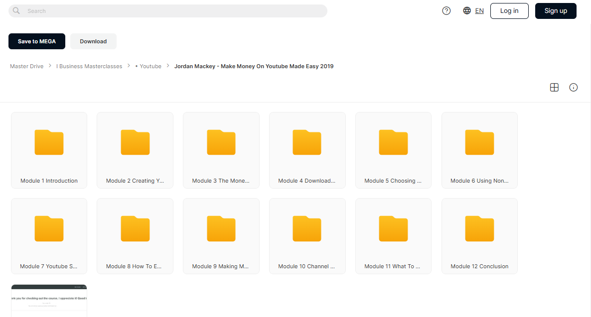Open Module 11 What To folder icon

[393, 228]
